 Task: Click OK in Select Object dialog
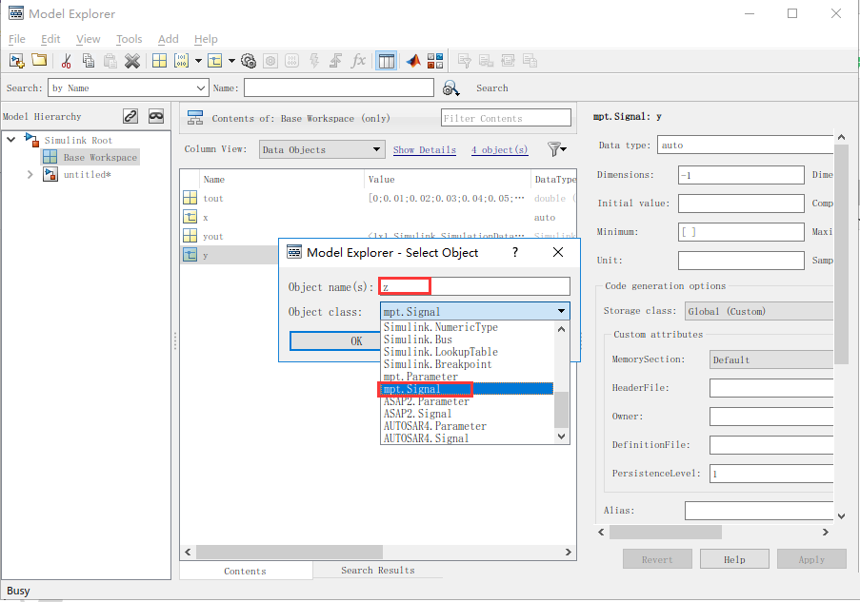click(335, 341)
